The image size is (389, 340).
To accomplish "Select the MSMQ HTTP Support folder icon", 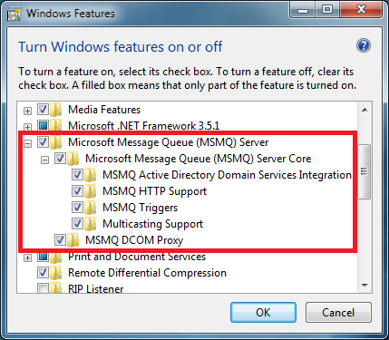I will pos(91,191).
